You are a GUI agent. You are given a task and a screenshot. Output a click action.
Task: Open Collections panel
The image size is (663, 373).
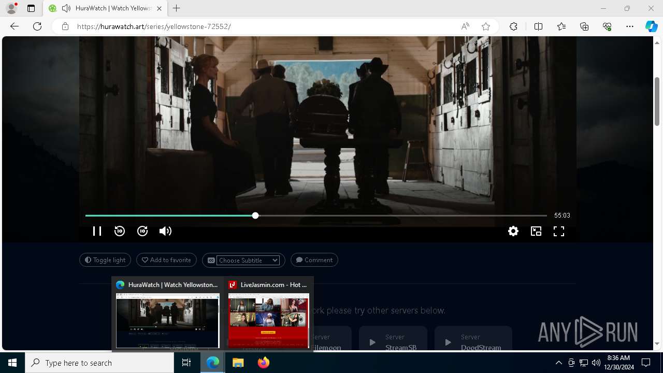point(584,26)
